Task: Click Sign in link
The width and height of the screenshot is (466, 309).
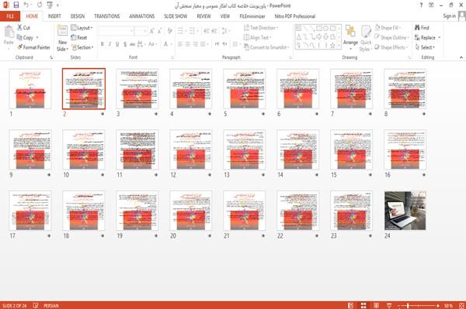Action: (449, 16)
